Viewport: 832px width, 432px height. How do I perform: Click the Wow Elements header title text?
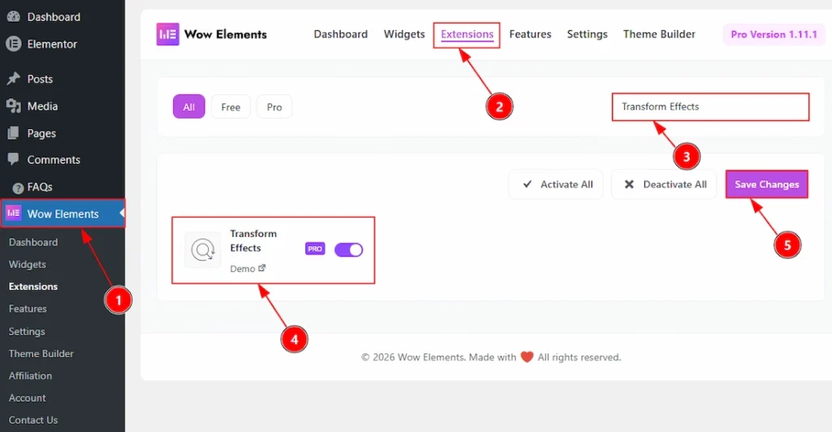pos(226,34)
